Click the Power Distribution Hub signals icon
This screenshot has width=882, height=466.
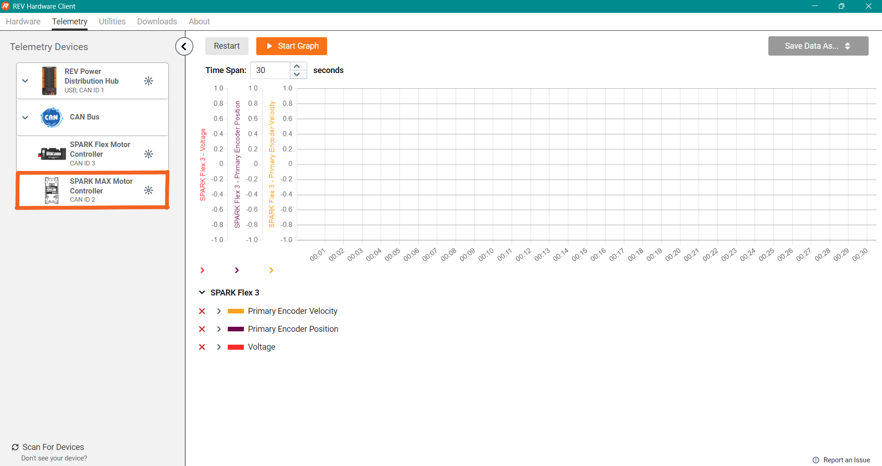[x=148, y=81]
